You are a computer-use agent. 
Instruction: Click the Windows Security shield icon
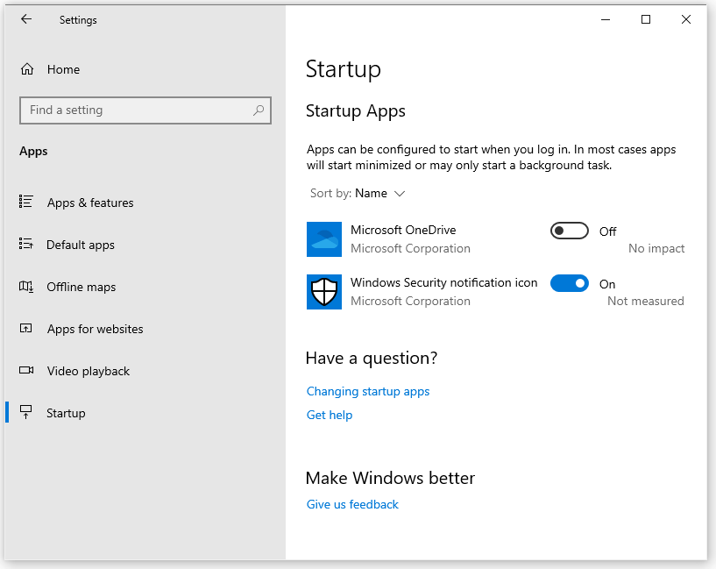(x=324, y=292)
